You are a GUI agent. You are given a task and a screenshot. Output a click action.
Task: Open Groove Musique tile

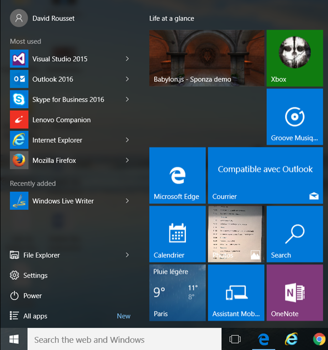coord(295,117)
